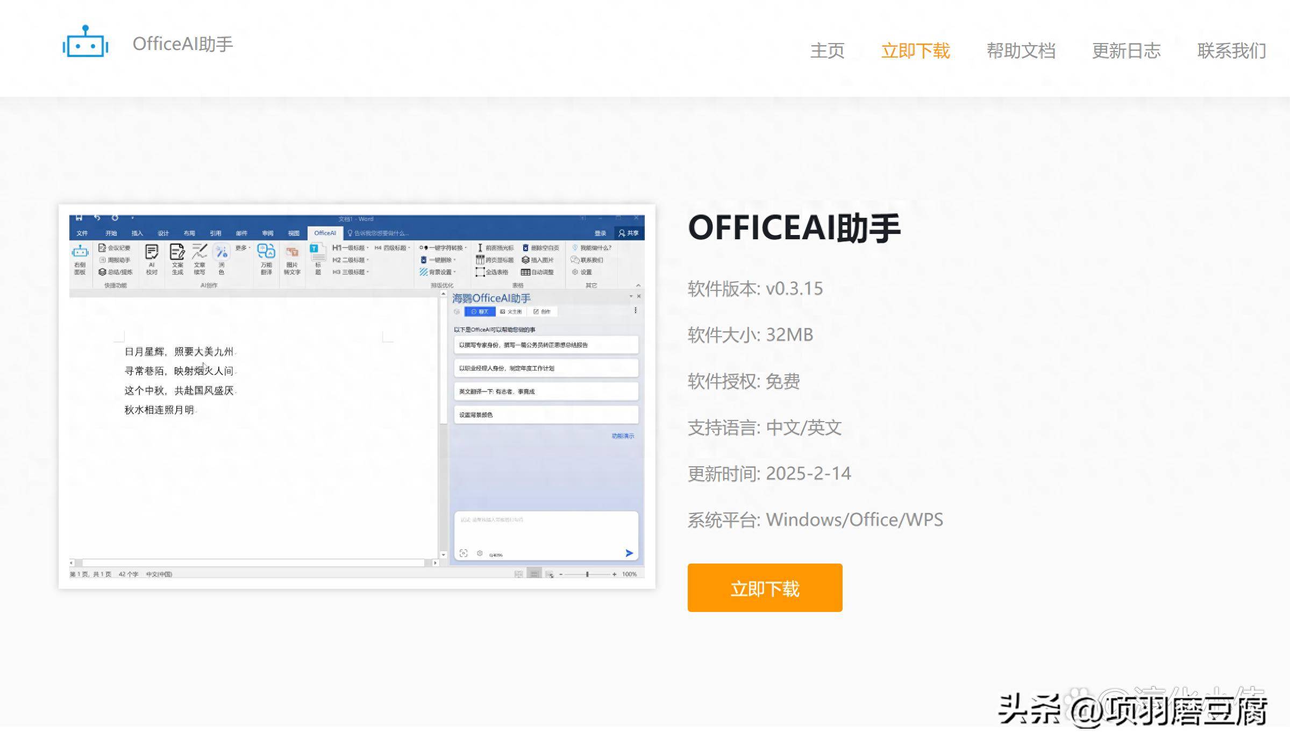Switch to the 文生图 tab in AI panel

coord(511,312)
